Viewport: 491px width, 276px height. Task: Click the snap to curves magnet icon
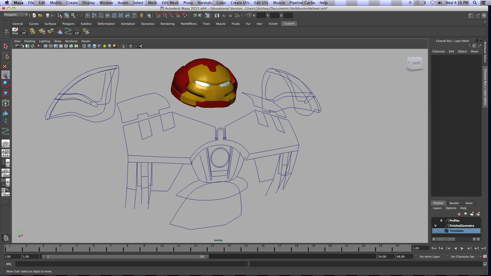click(x=165, y=15)
